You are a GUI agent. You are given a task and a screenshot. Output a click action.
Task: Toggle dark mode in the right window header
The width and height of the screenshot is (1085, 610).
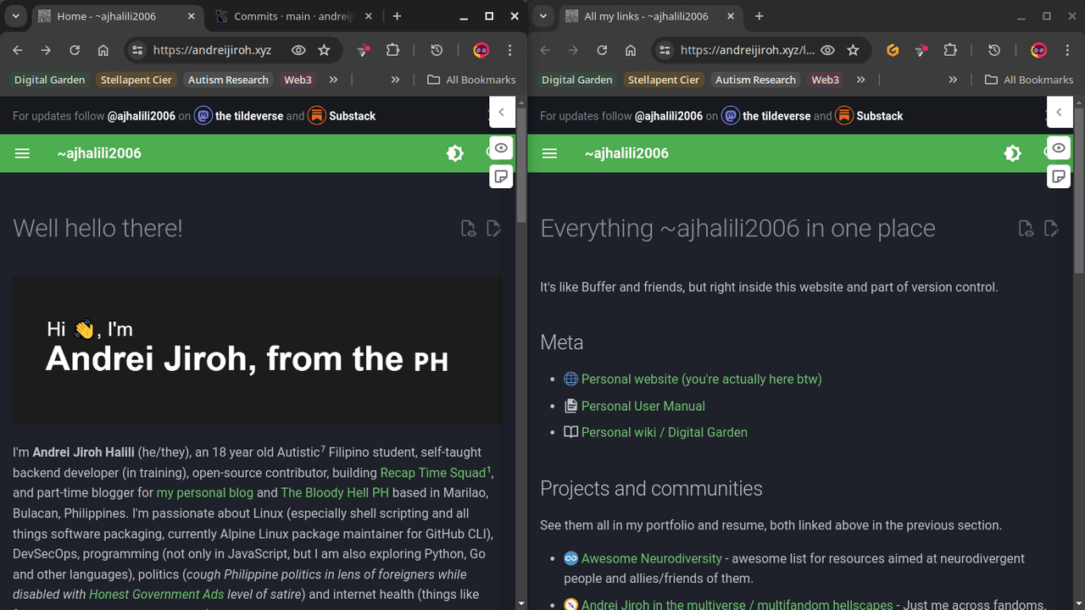pyautogui.click(x=1012, y=153)
